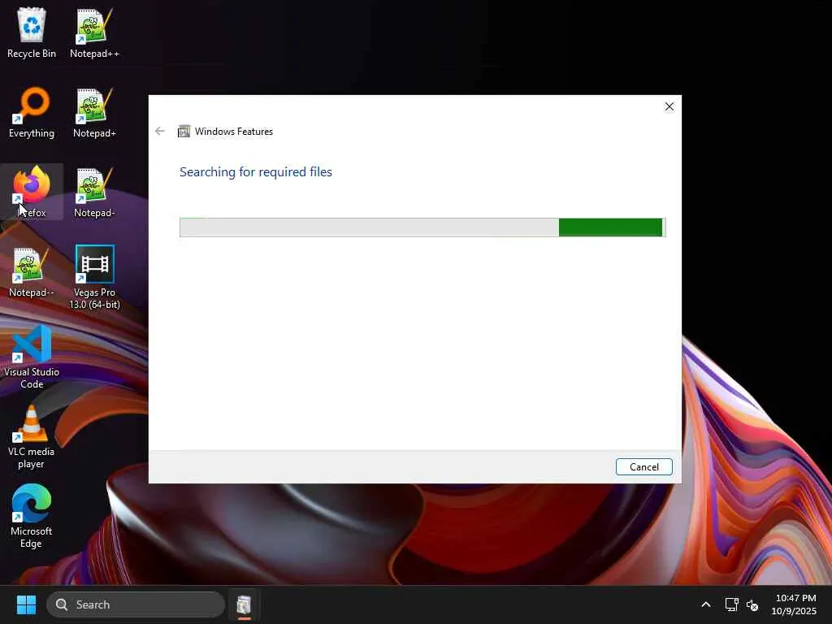Click the Windows Features title icon

pyautogui.click(x=184, y=132)
